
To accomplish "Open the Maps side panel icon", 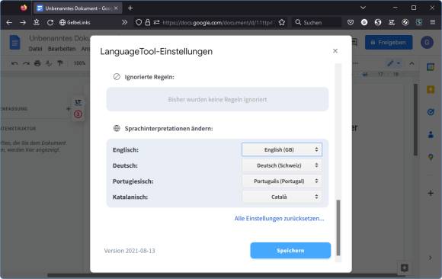I will [431, 157].
